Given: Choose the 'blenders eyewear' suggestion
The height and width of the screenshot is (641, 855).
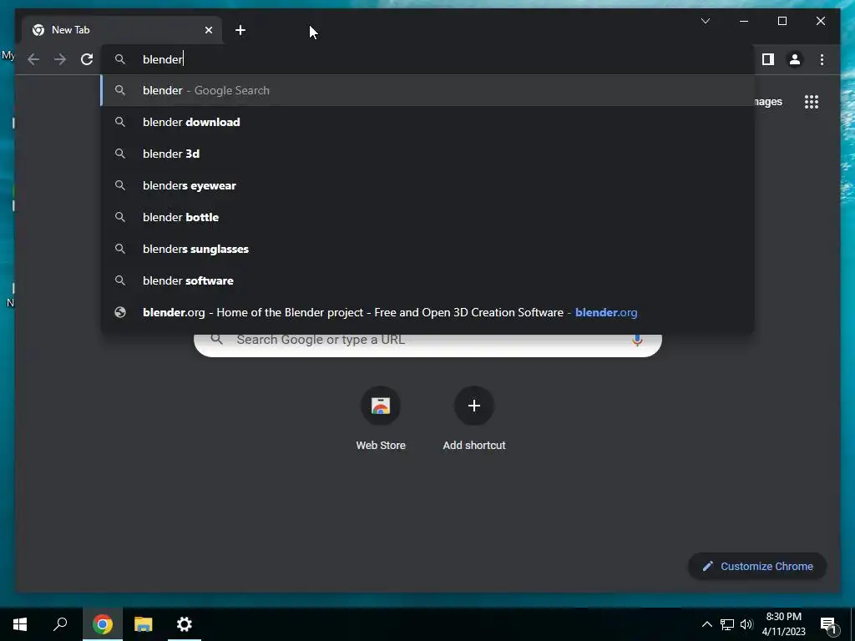Looking at the screenshot, I should 427,185.
